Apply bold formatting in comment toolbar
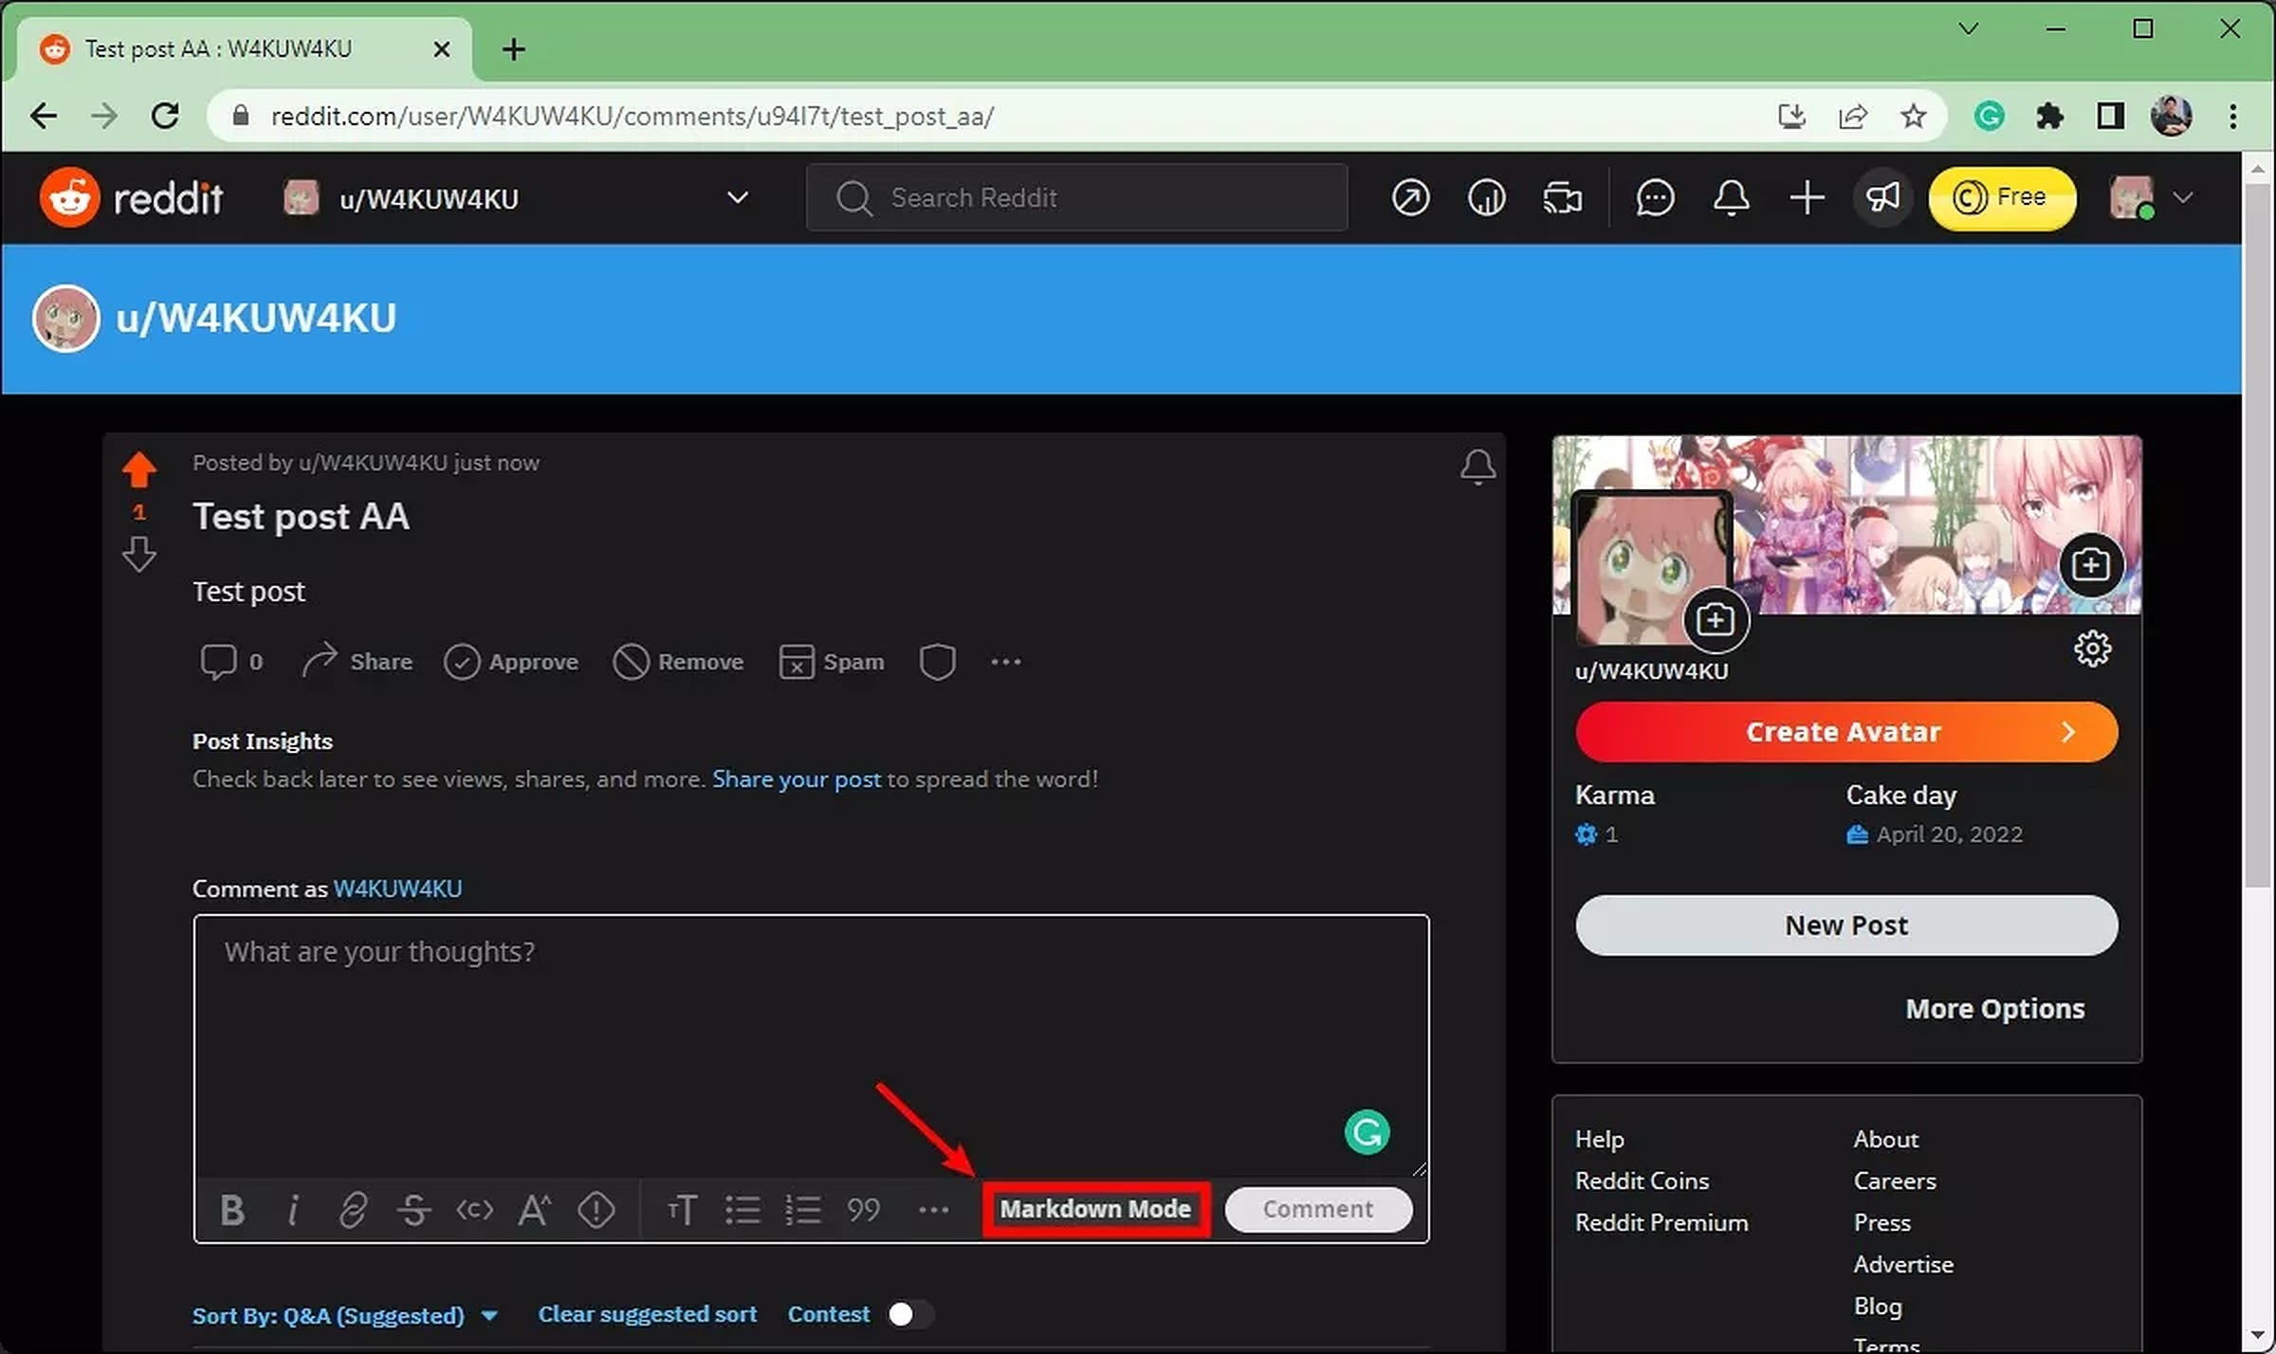This screenshot has height=1354, width=2276. pyautogui.click(x=232, y=1209)
